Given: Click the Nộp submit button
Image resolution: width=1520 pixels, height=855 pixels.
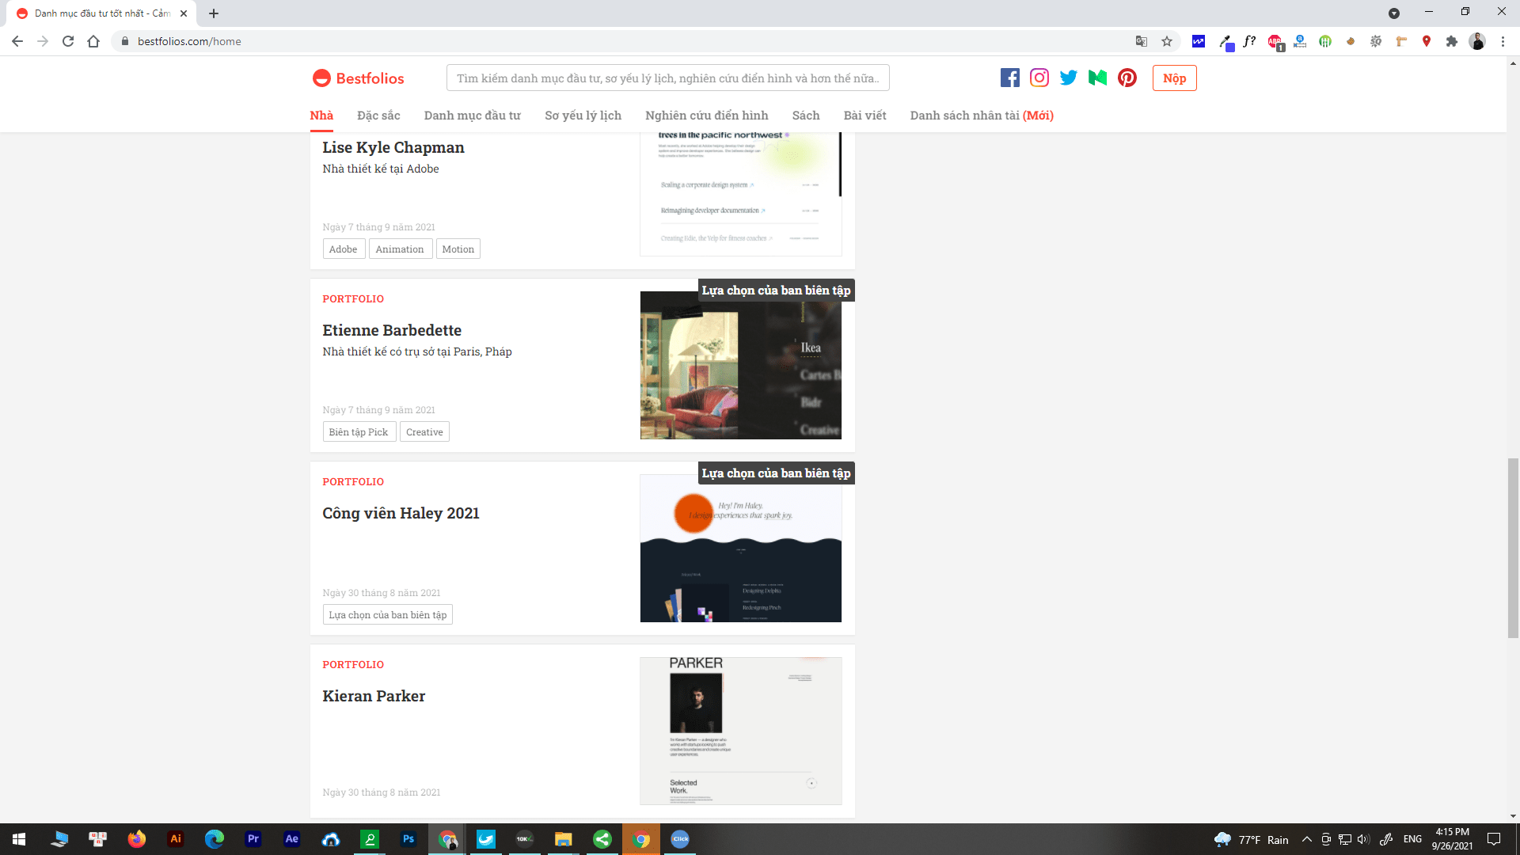Looking at the screenshot, I should point(1174,78).
